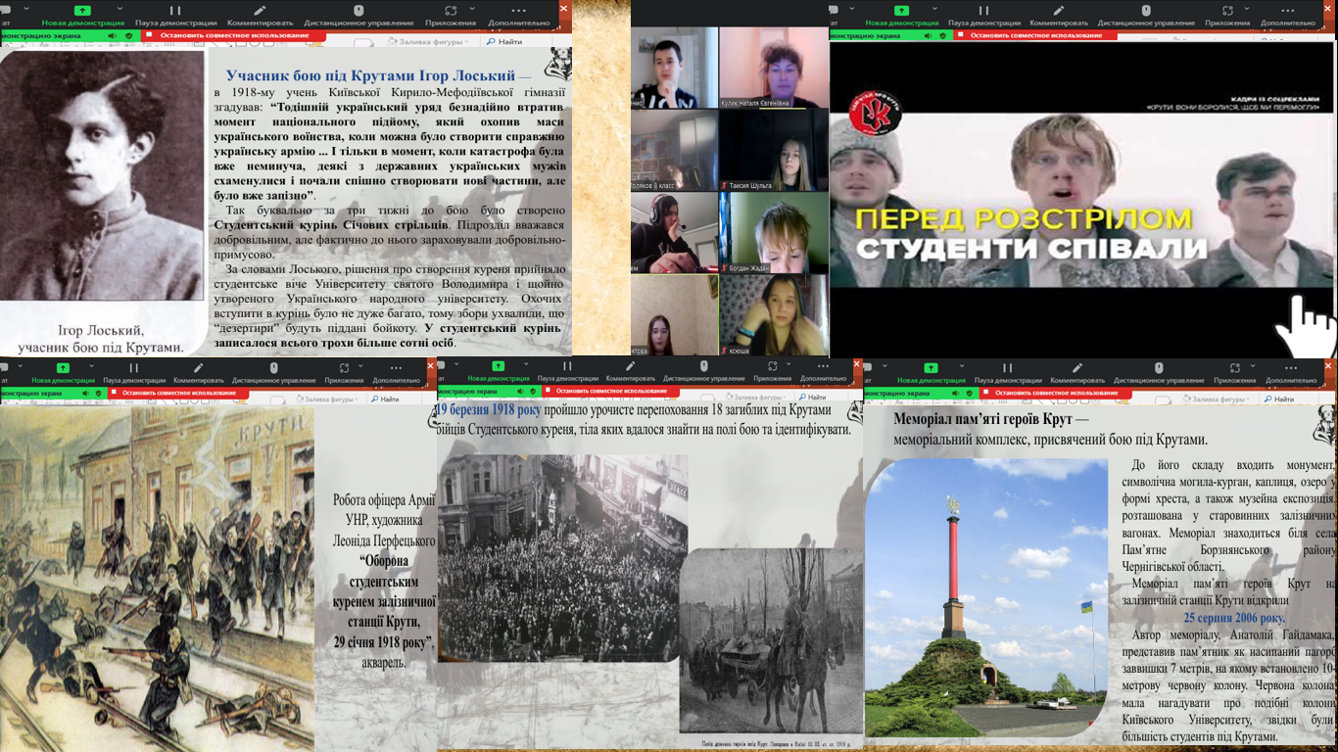Open Дополнительно dots above Меморіал slide
The image size is (1338, 752).
[x=1291, y=368]
